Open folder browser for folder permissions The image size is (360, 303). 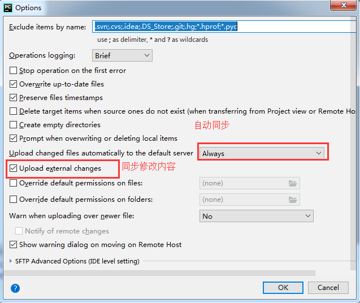tap(293, 200)
